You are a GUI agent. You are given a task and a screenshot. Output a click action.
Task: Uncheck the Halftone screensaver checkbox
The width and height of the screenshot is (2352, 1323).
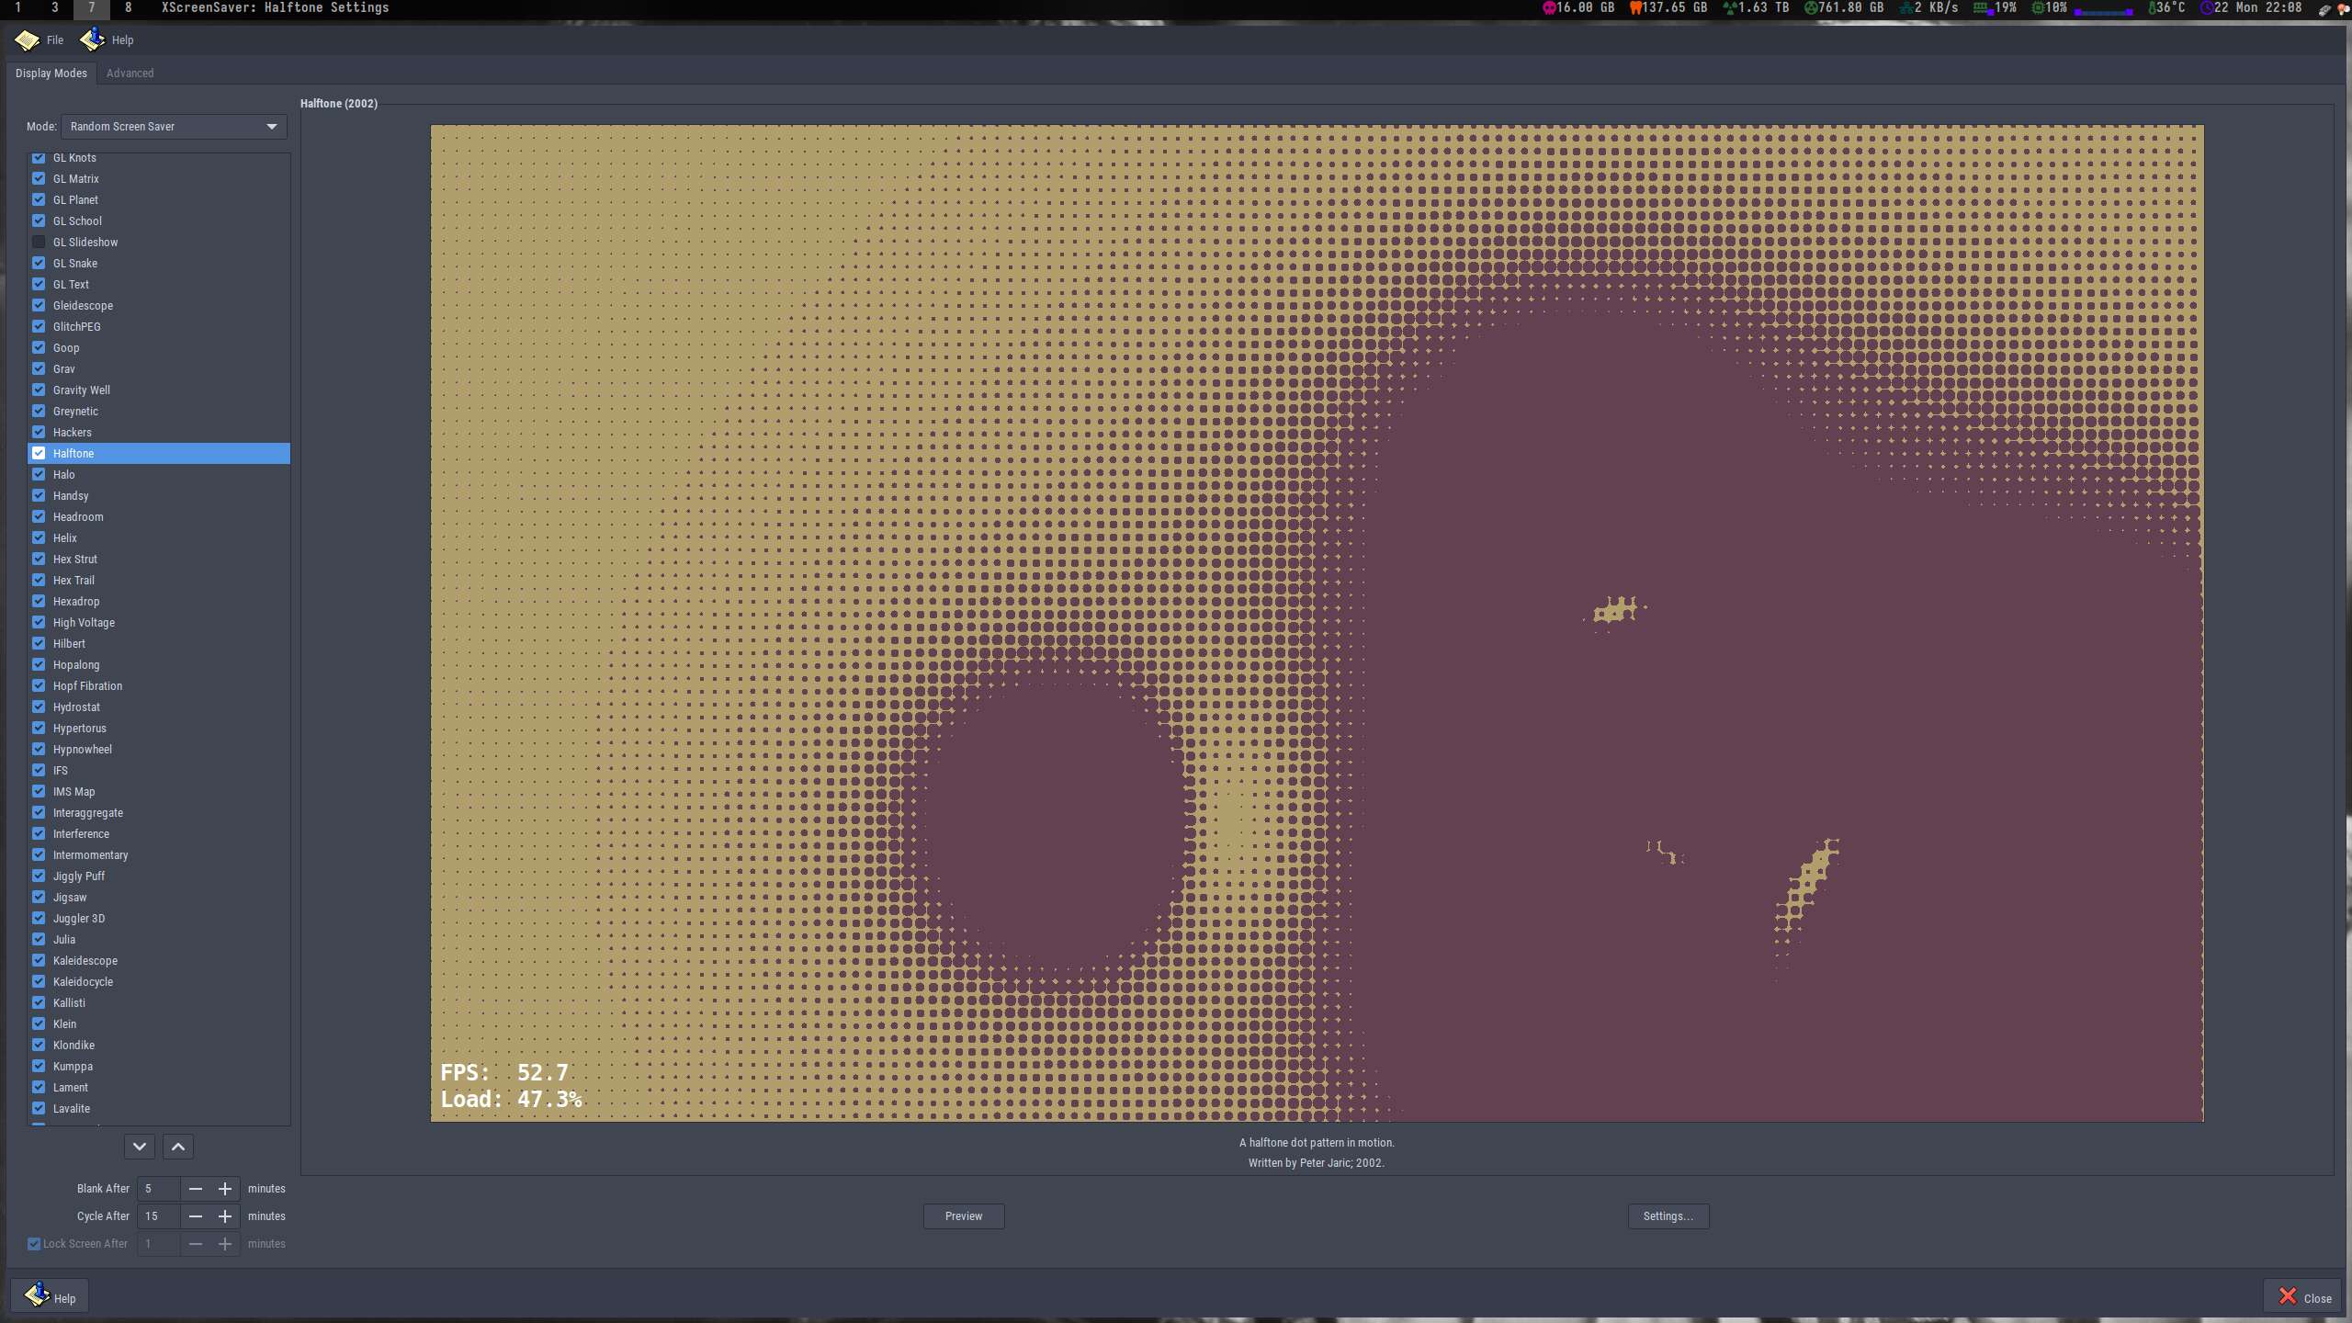coord(39,454)
